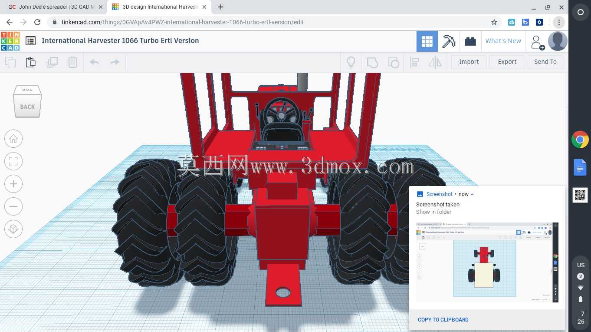
Task: Close the John Deere spreader tab
Action: (x=100, y=7)
